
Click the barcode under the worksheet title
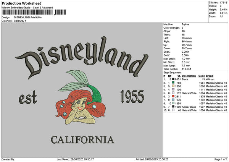[x=34, y=12]
